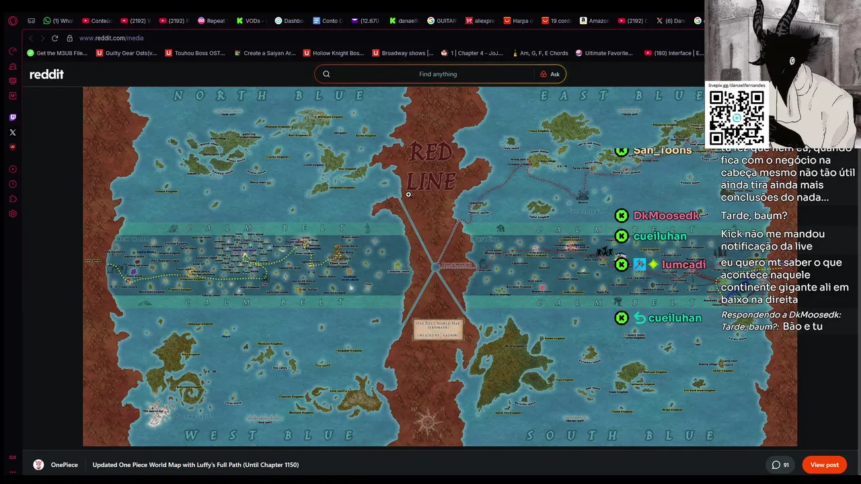This screenshot has width=861, height=484.
Task: Click the OnePiece subreddit avatar
Action: (38, 465)
